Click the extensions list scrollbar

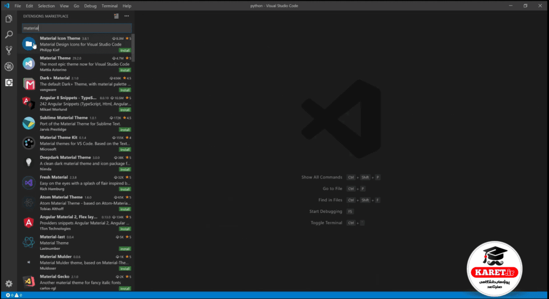[x=133, y=47]
